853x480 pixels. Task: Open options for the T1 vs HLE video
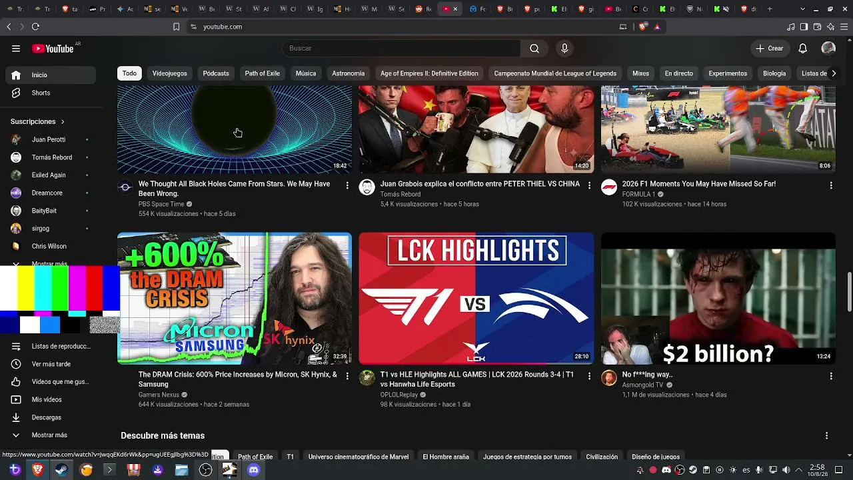pos(589,376)
